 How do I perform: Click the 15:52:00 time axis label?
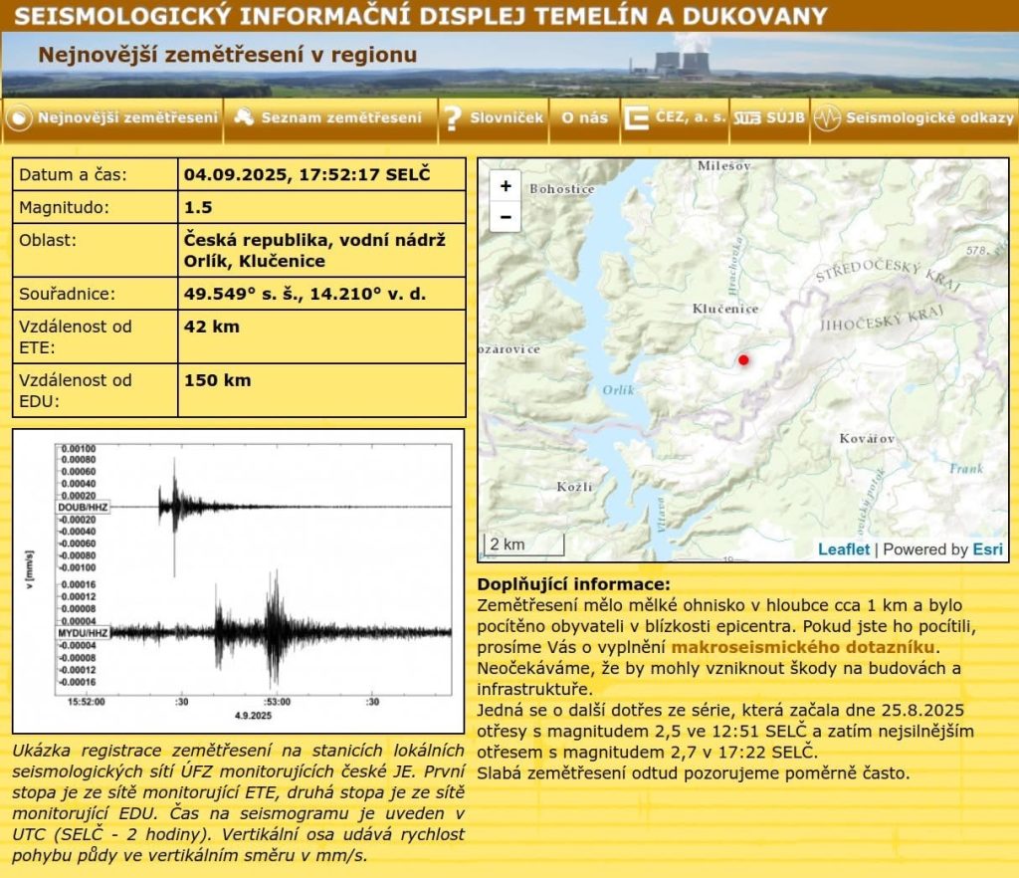86,702
